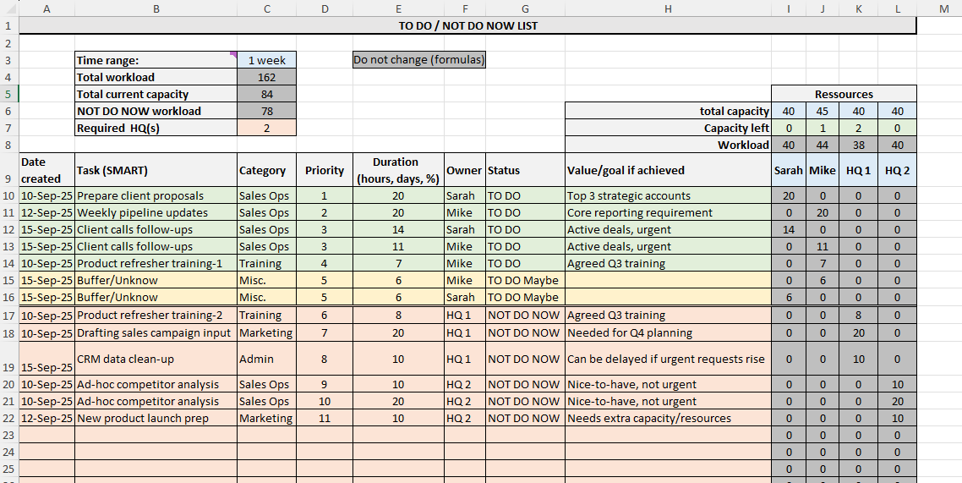The width and height of the screenshot is (962, 483).
Task: Select row header 9
Action: pos(8,170)
